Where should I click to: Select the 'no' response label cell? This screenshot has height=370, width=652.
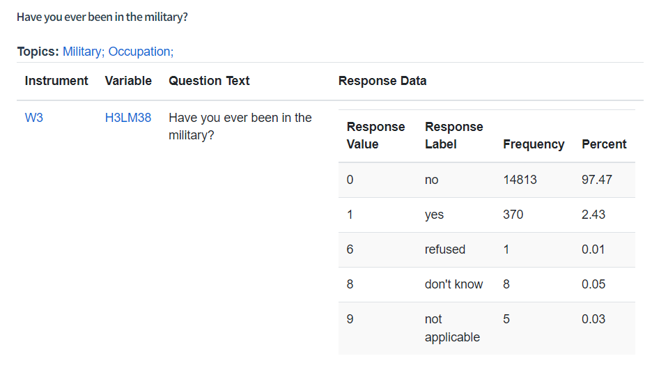[x=432, y=180]
